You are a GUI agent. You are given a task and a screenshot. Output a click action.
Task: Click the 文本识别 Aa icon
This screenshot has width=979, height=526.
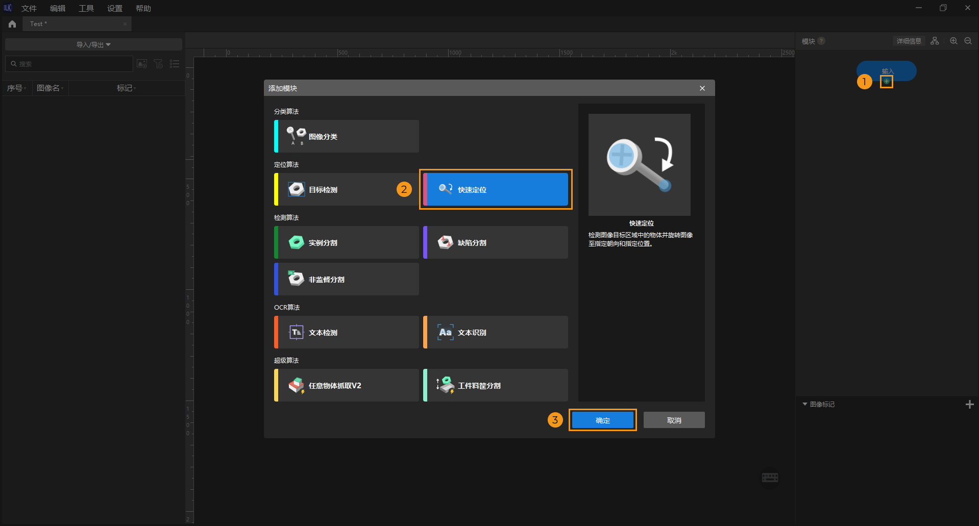(445, 332)
